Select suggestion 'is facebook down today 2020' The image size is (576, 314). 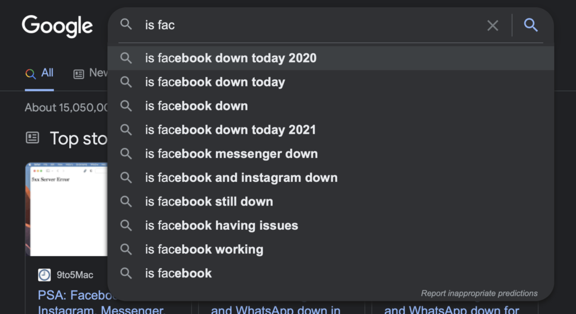click(x=231, y=58)
